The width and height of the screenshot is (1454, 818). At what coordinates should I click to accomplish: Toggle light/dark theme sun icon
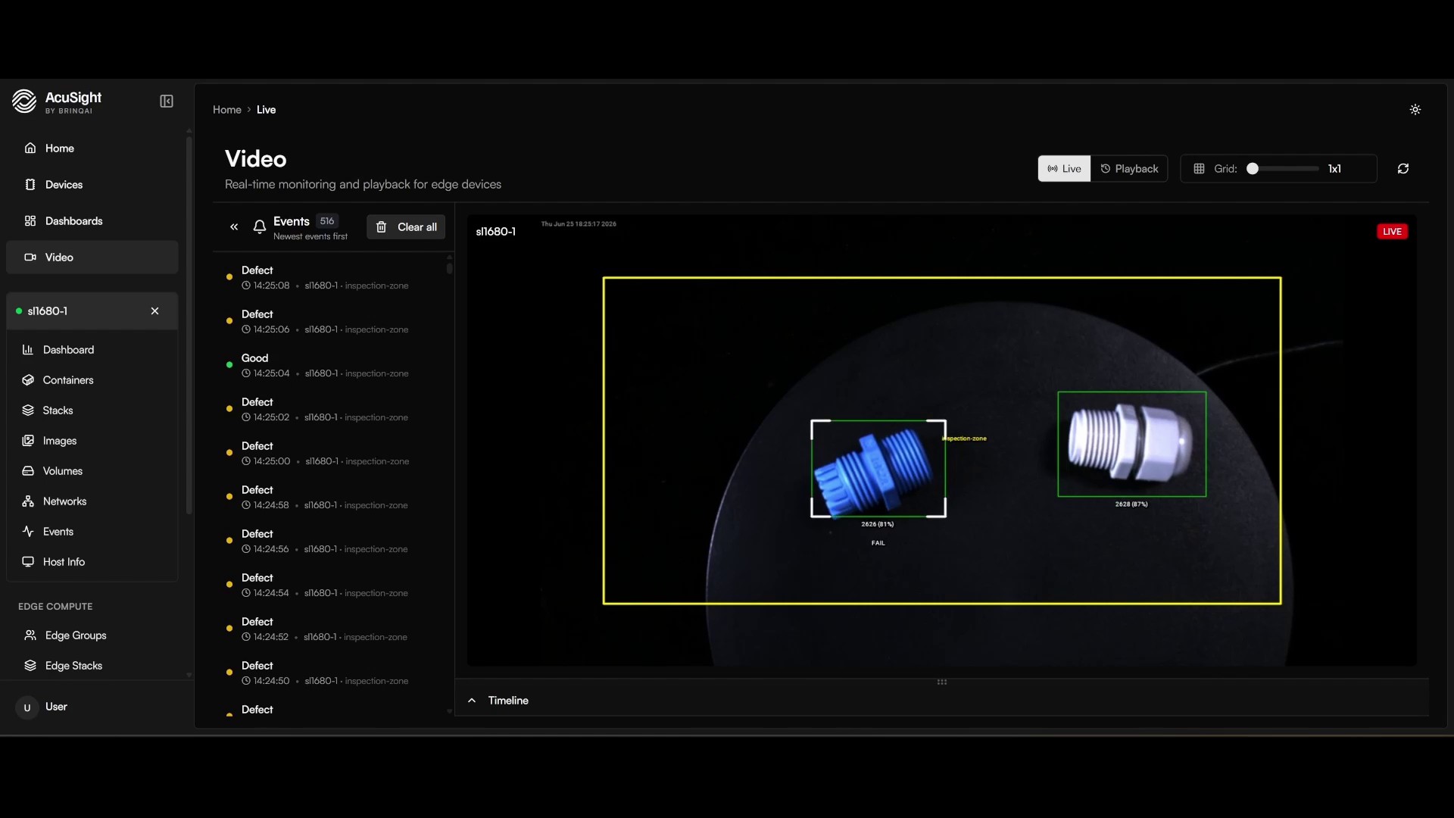coord(1415,110)
